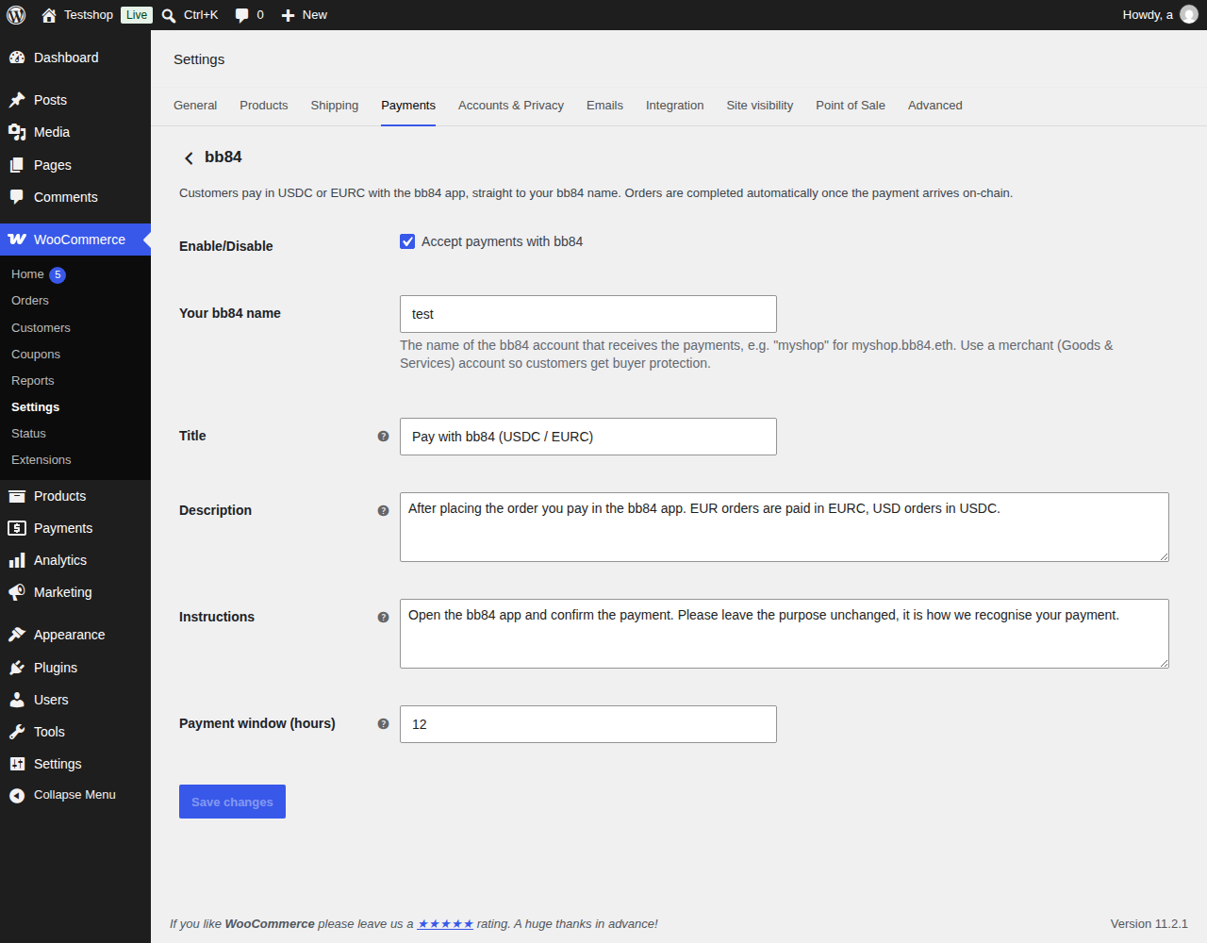The height and width of the screenshot is (943, 1207).
Task: Click inside the Instructions textarea
Action: (785, 634)
